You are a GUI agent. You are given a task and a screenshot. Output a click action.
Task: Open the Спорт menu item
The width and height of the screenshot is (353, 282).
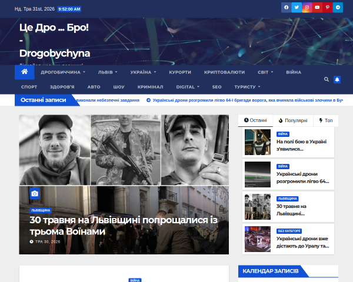(x=29, y=87)
